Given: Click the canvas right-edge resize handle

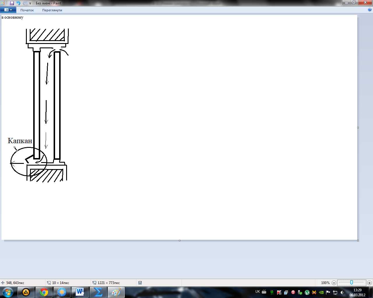Looking at the screenshot, I should [358, 127].
